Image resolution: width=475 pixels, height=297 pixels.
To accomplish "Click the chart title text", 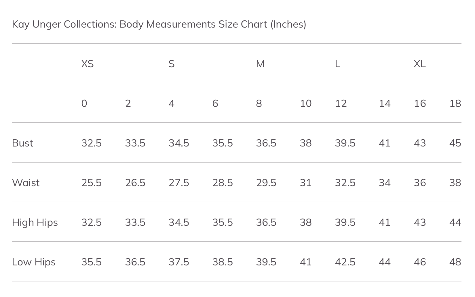I will click(x=159, y=24).
